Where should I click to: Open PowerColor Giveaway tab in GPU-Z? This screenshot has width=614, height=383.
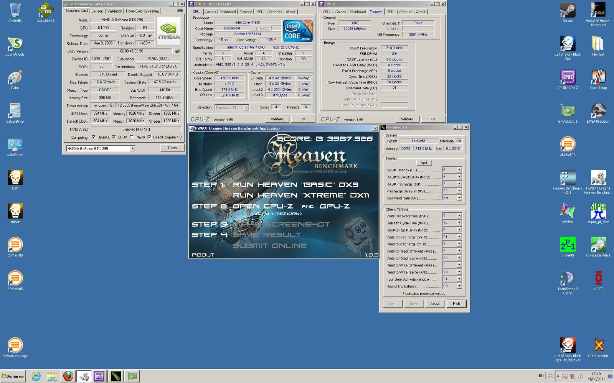[142, 11]
